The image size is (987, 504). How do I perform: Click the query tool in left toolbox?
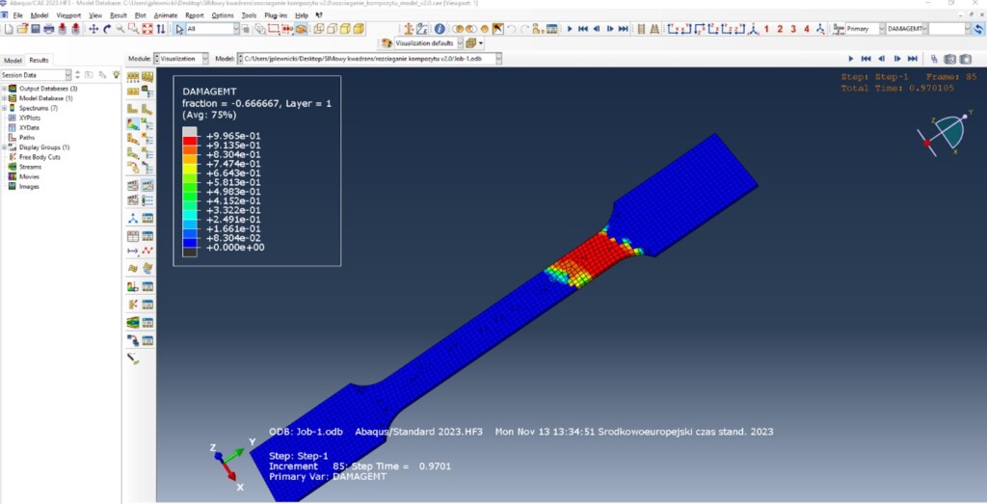pyautogui.click(x=133, y=358)
